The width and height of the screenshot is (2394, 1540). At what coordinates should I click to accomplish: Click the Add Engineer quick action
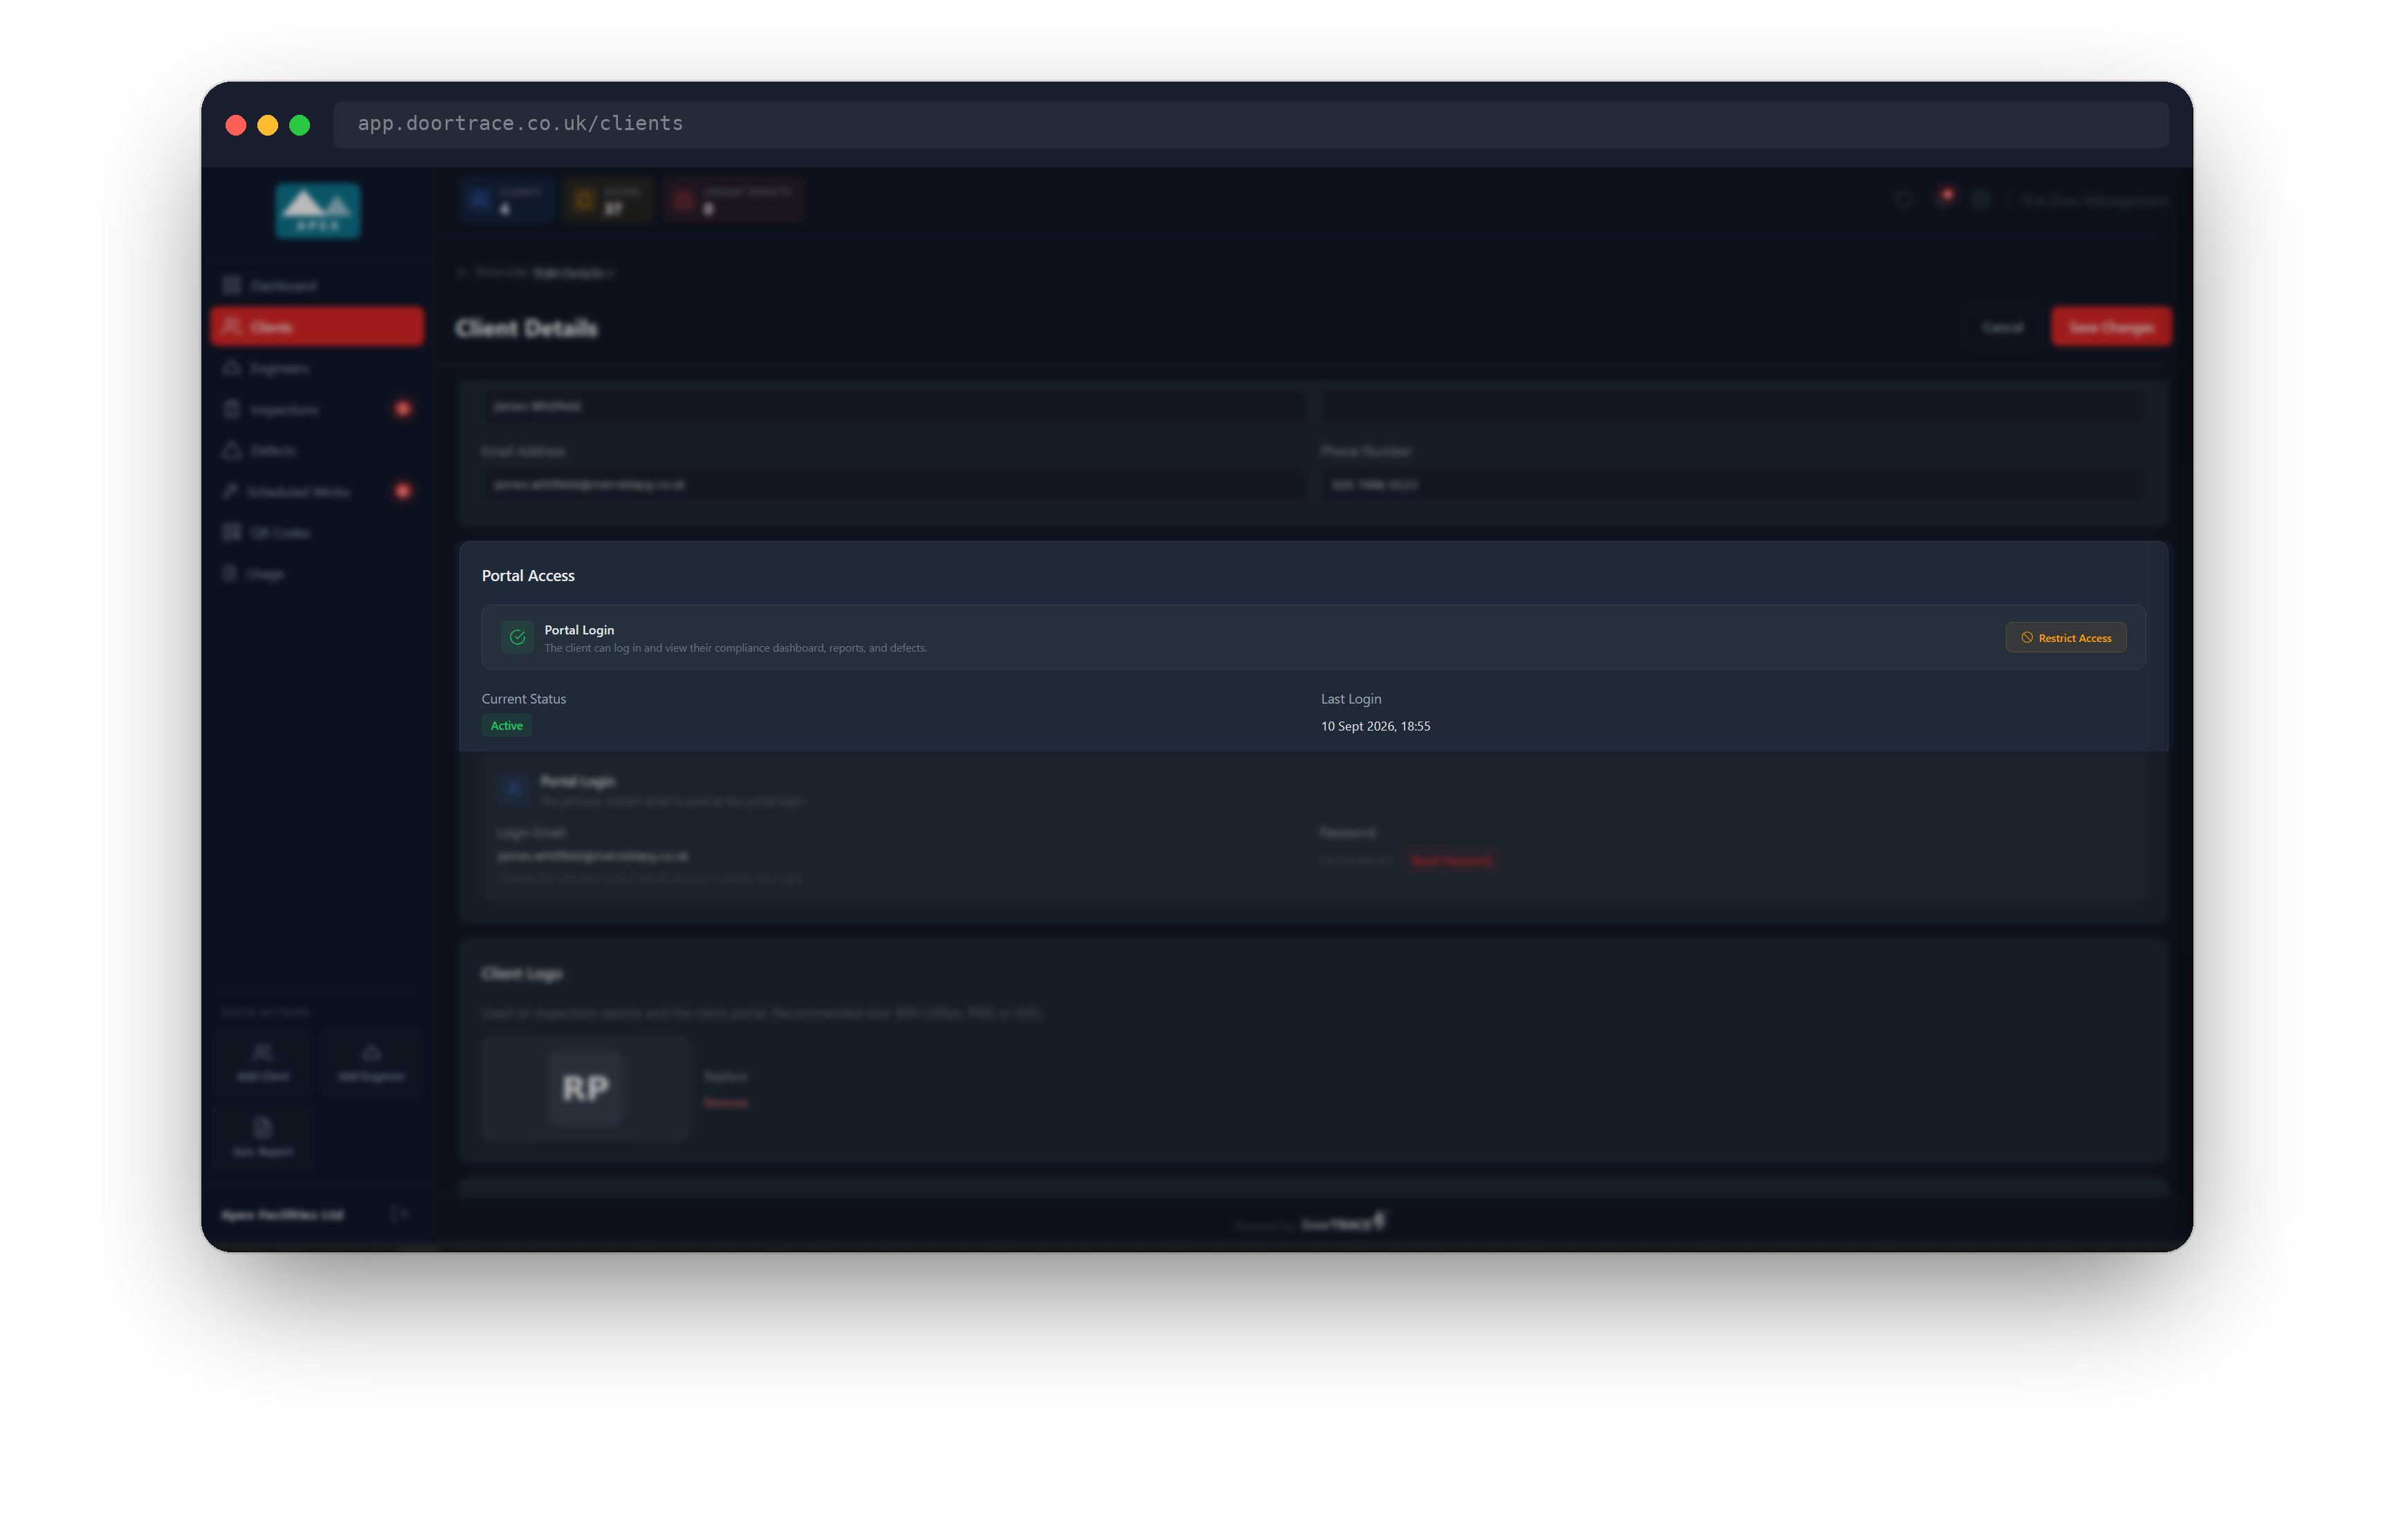click(371, 1062)
